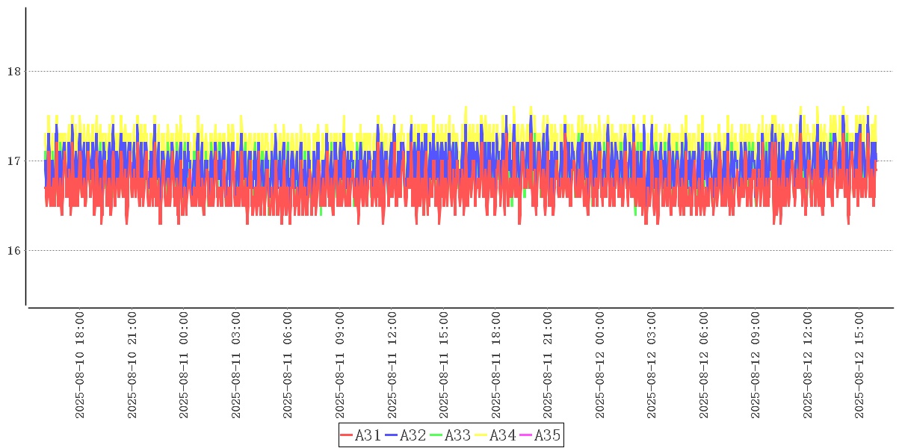Click the y-axis value 16 label
902x448 pixels.
[x=13, y=250]
